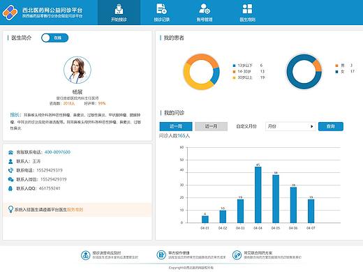This screenshot has height=272, width=363.
Task: Click the blue 查询 button
Action: coord(331,126)
